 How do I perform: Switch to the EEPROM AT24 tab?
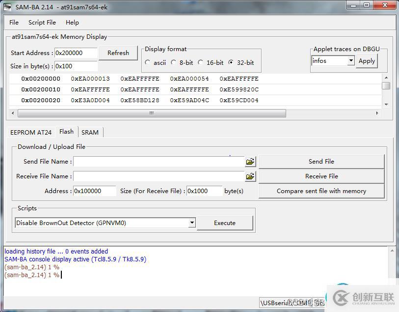(31, 132)
